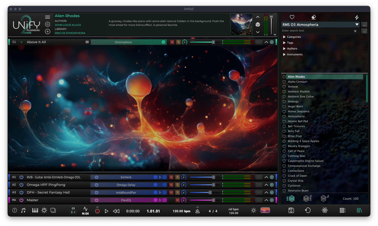Expand the Master layer chevron
The height and width of the screenshot is (226, 378).
click(266, 200)
